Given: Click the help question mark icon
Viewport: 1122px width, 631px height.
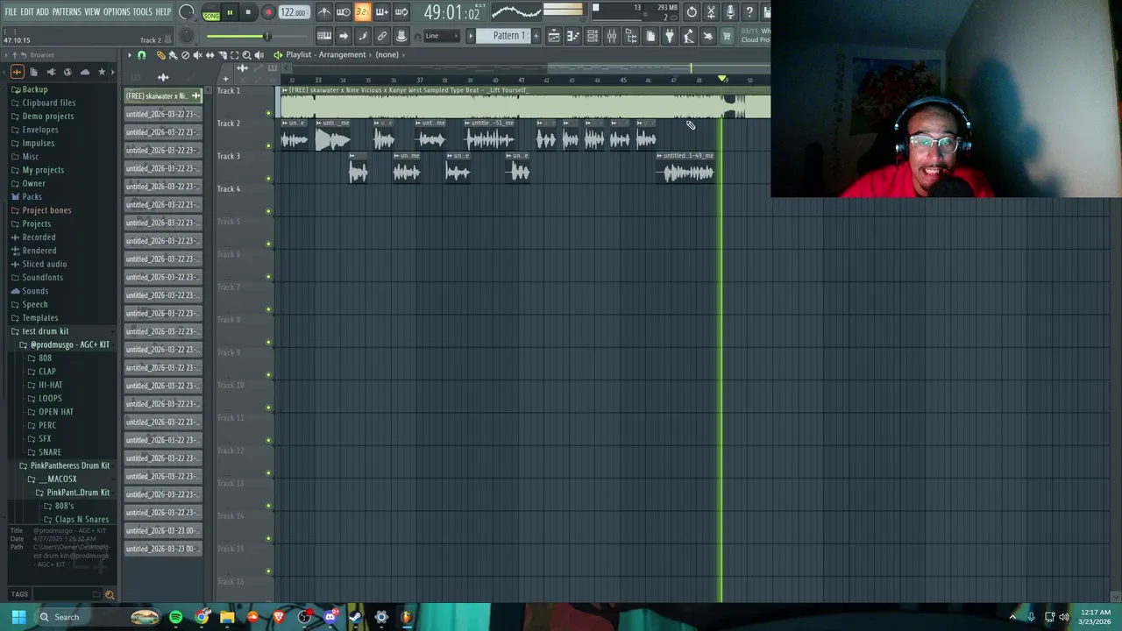Looking at the screenshot, I should pyautogui.click(x=749, y=12).
